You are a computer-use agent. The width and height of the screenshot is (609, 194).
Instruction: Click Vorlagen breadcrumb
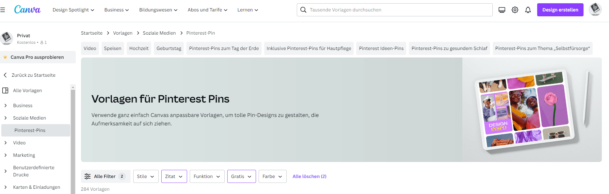coord(123,33)
